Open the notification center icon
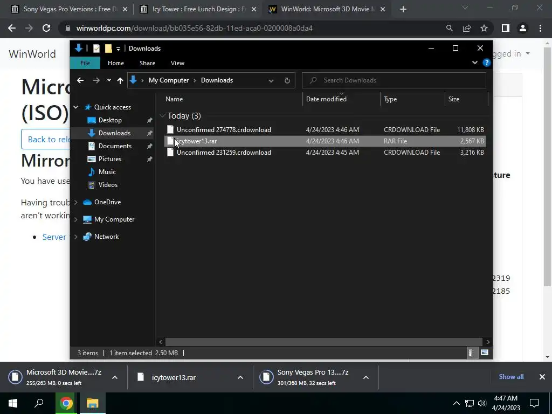552x414 pixels. (x=534, y=403)
